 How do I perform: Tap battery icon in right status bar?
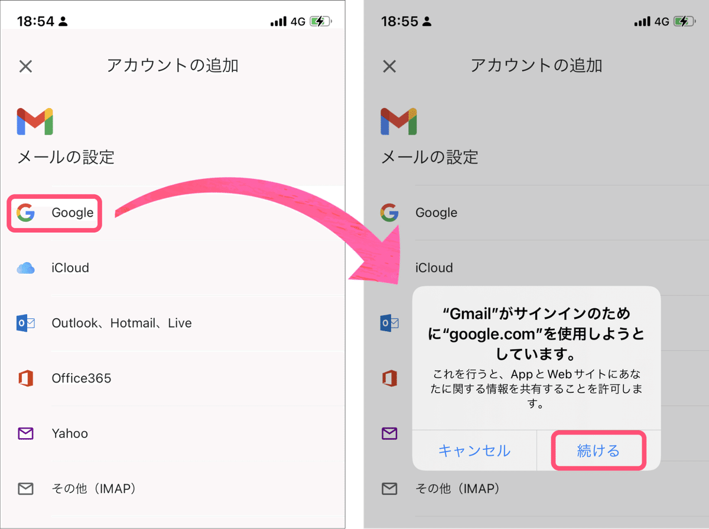click(x=685, y=22)
